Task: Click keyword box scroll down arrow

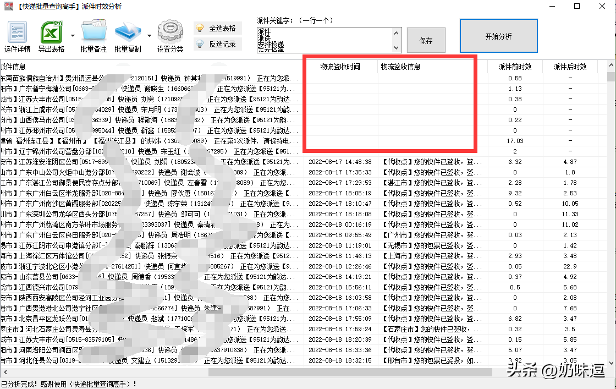Action: point(397,47)
